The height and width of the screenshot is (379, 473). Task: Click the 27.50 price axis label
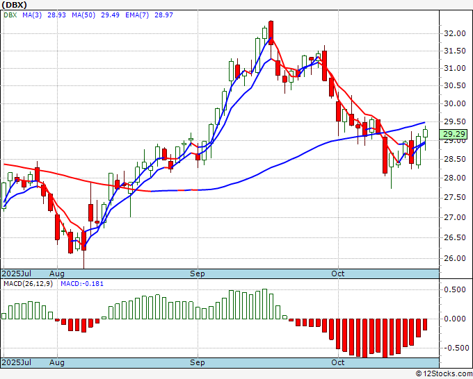455,197
